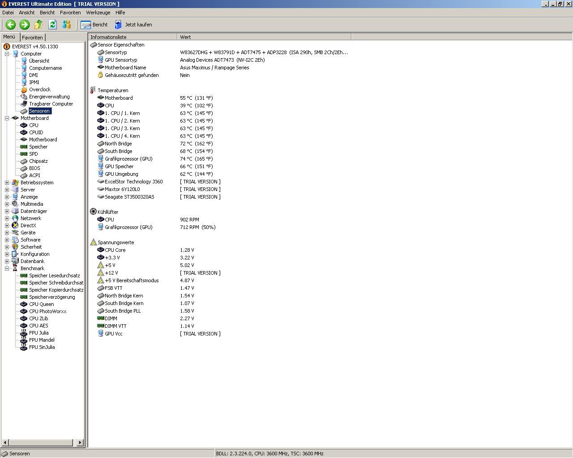Click the Spannungswerte warning icon
Screen dimensions: 573x458
(93, 242)
